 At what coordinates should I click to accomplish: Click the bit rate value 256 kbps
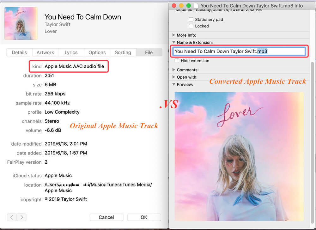pyautogui.click(x=55, y=94)
